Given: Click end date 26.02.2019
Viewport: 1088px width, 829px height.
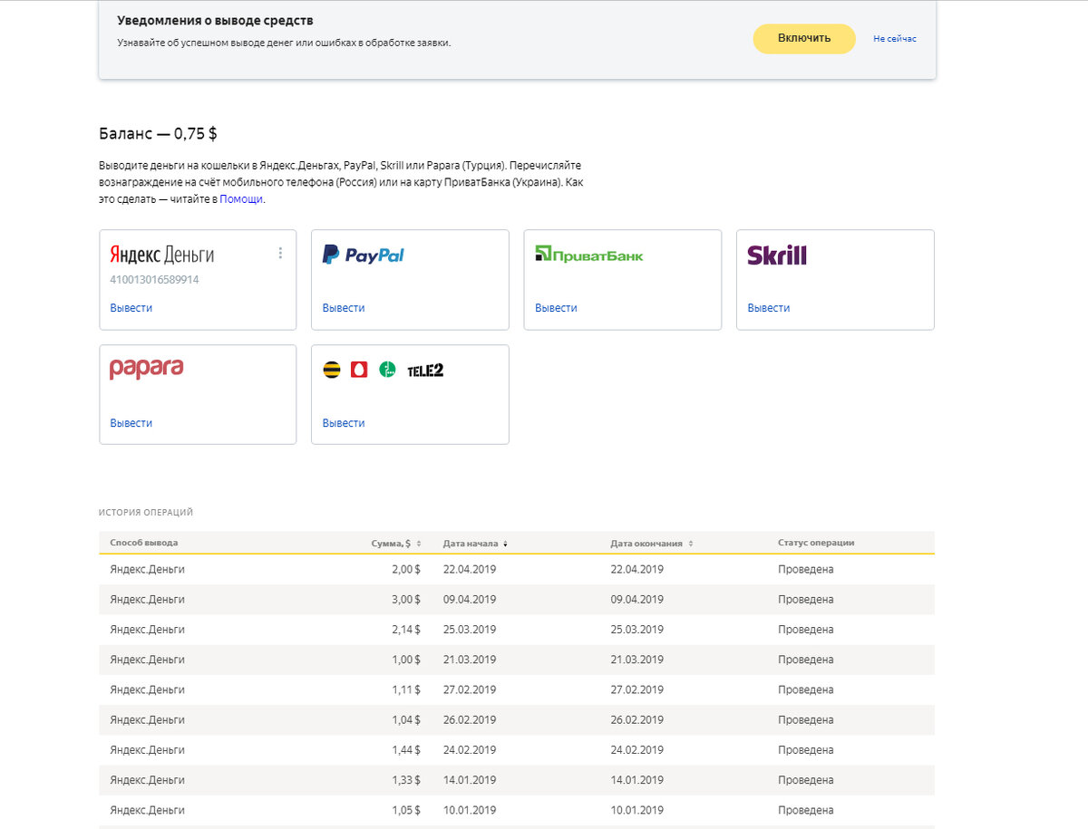Looking at the screenshot, I should [637, 719].
